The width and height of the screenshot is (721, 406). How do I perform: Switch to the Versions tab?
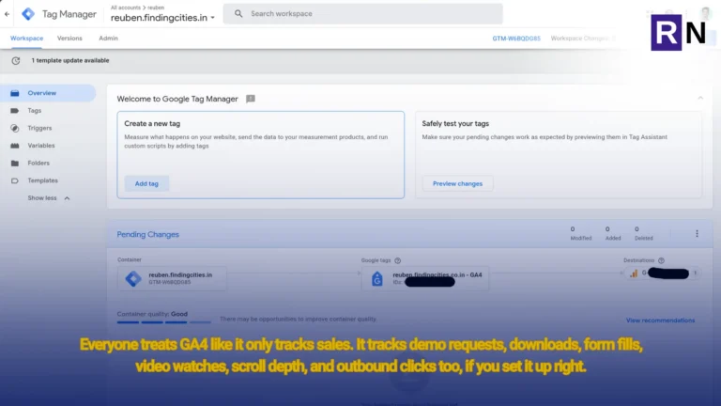coord(69,39)
